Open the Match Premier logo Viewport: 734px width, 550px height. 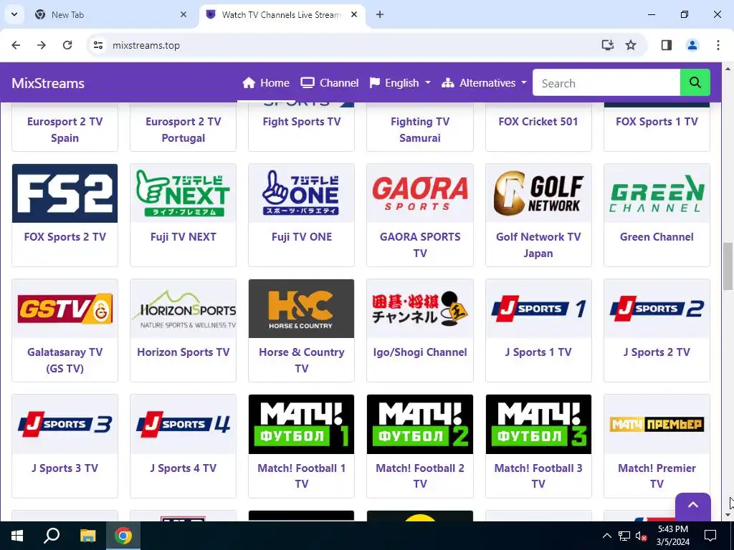(x=657, y=424)
